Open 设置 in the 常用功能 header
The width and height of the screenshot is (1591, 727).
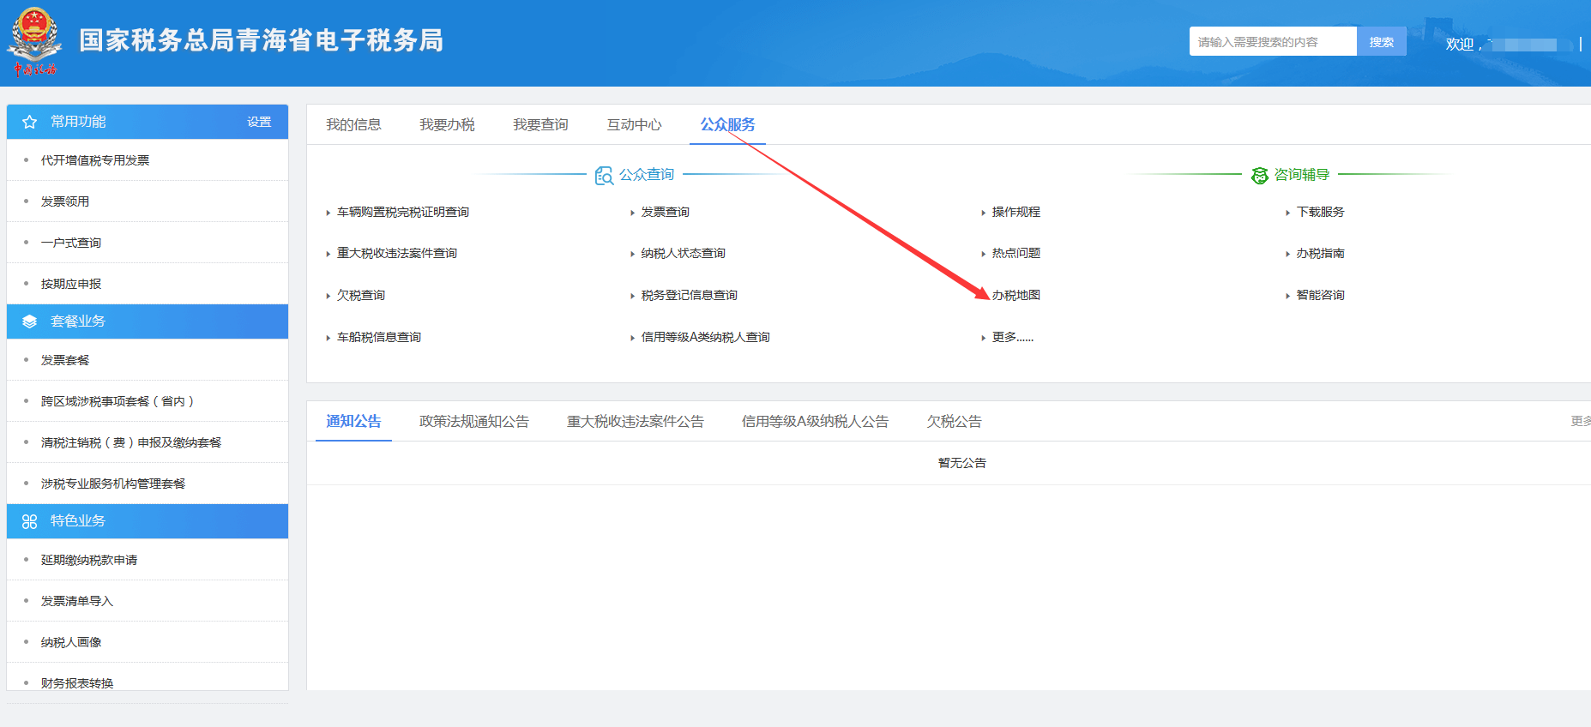point(259,122)
